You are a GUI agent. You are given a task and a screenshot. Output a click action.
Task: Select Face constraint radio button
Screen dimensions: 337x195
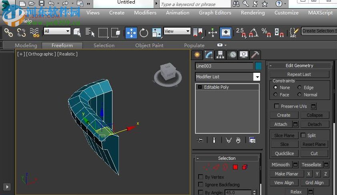[x=275, y=94]
